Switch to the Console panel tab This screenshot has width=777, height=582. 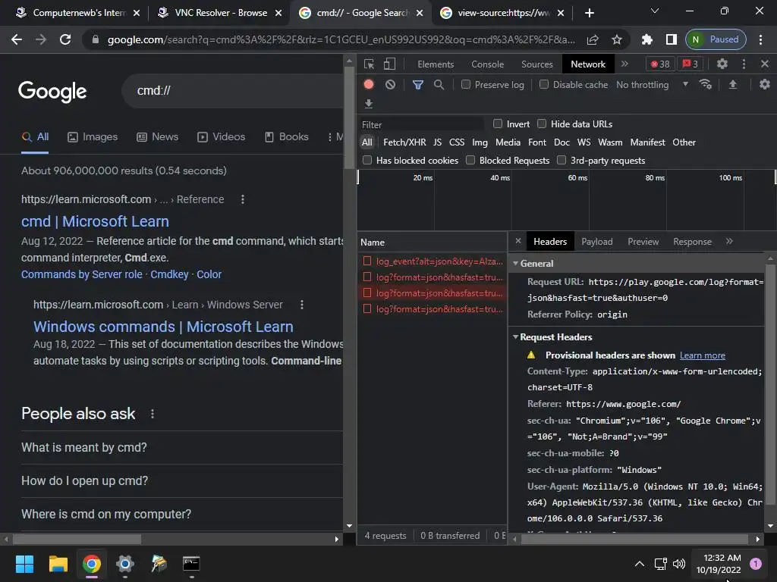[x=488, y=64]
